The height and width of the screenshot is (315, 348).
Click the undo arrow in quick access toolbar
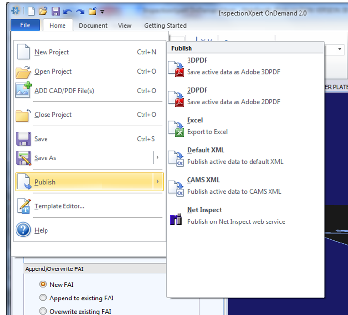pos(68,11)
